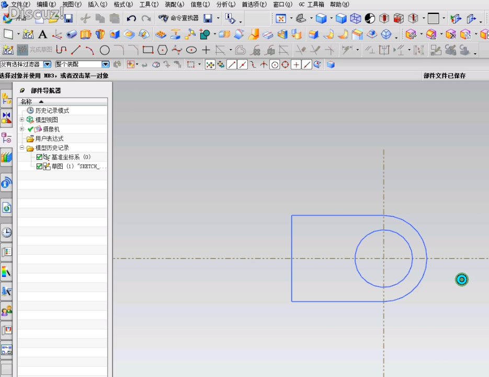Click the Tube feature icon
The width and height of the screenshot is (489, 377).
[71, 34]
